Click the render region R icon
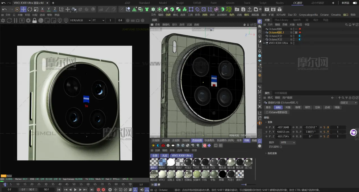Viewport: 359px width, 192px height. [x=22, y=20]
